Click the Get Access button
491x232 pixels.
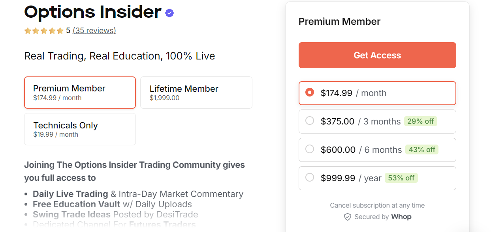point(377,55)
